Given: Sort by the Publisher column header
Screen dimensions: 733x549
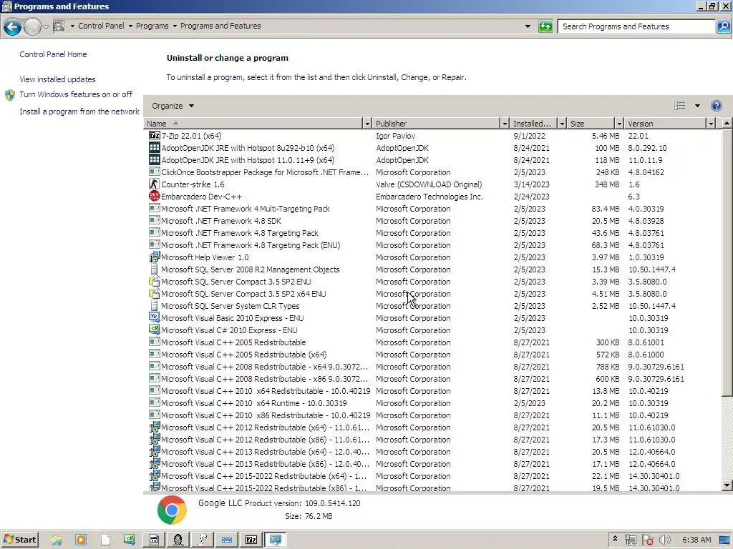Looking at the screenshot, I should [436, 123].
